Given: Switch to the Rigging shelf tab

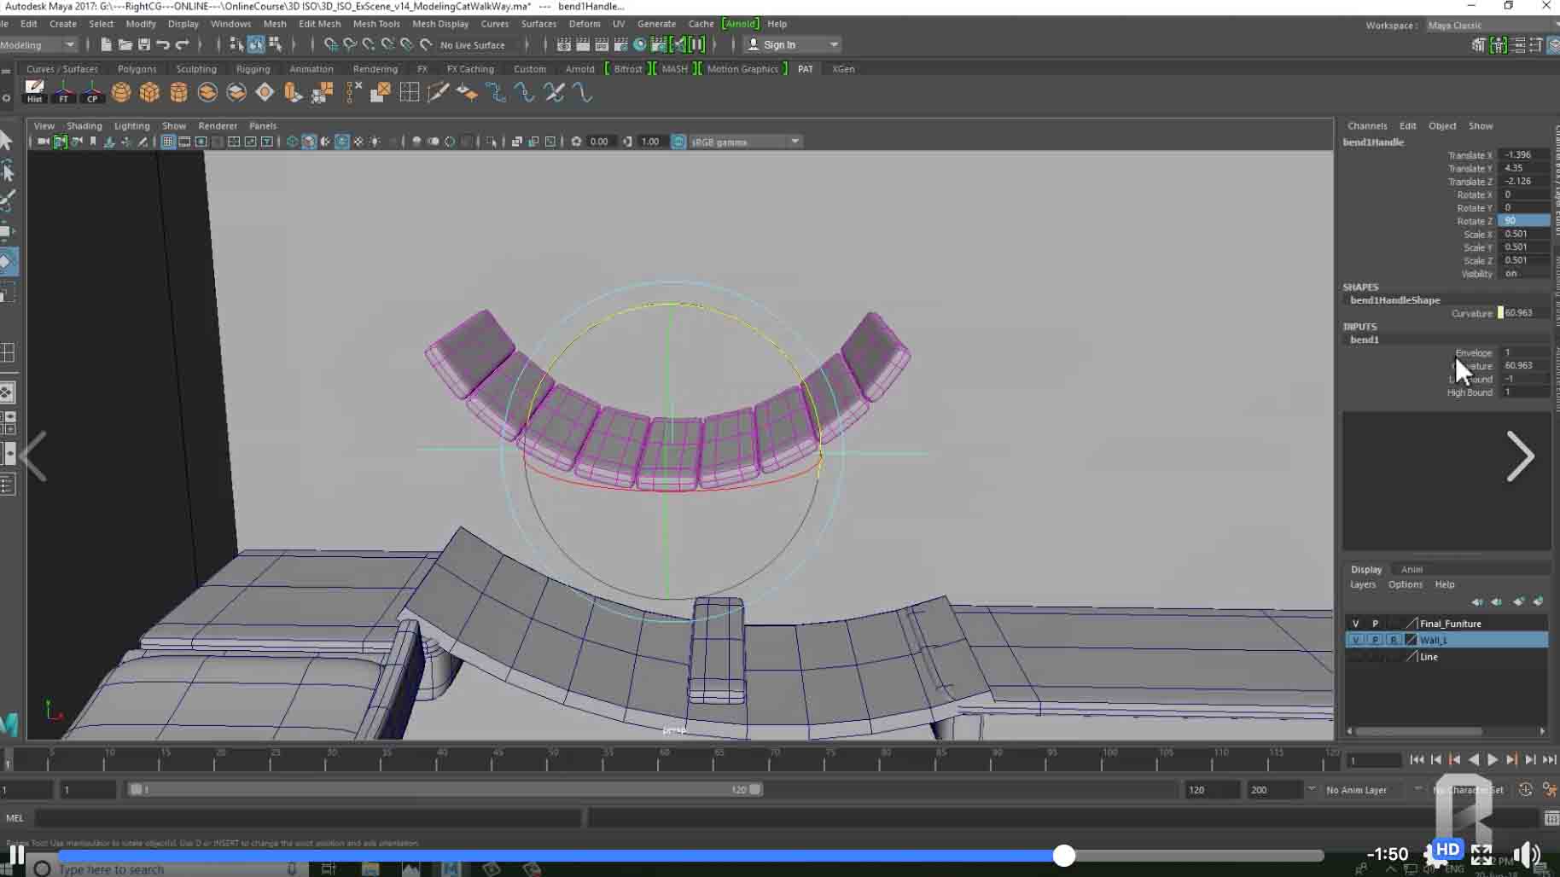Looking at the screenshot, I should 253,69.
